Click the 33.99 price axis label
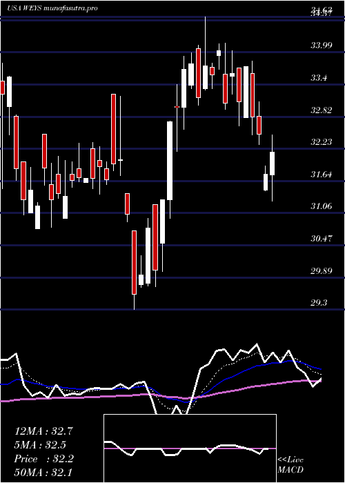This screenshot has height=483, width=345. (321, 46)
